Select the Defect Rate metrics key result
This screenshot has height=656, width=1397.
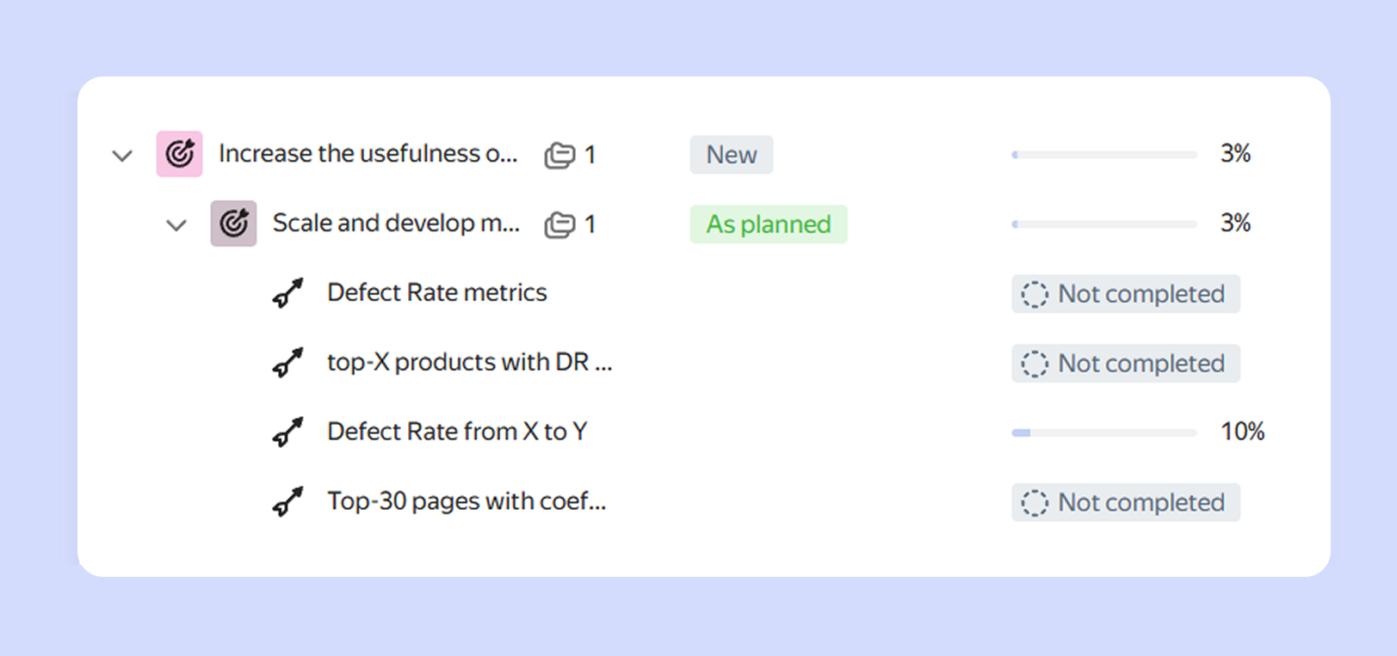point(436,293)
